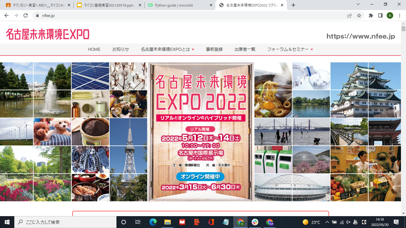Switch to the テクノロジー実習1 AR21 tab
Screen dimensions: 406x228
pyautogui.click(x=38, y=5)
